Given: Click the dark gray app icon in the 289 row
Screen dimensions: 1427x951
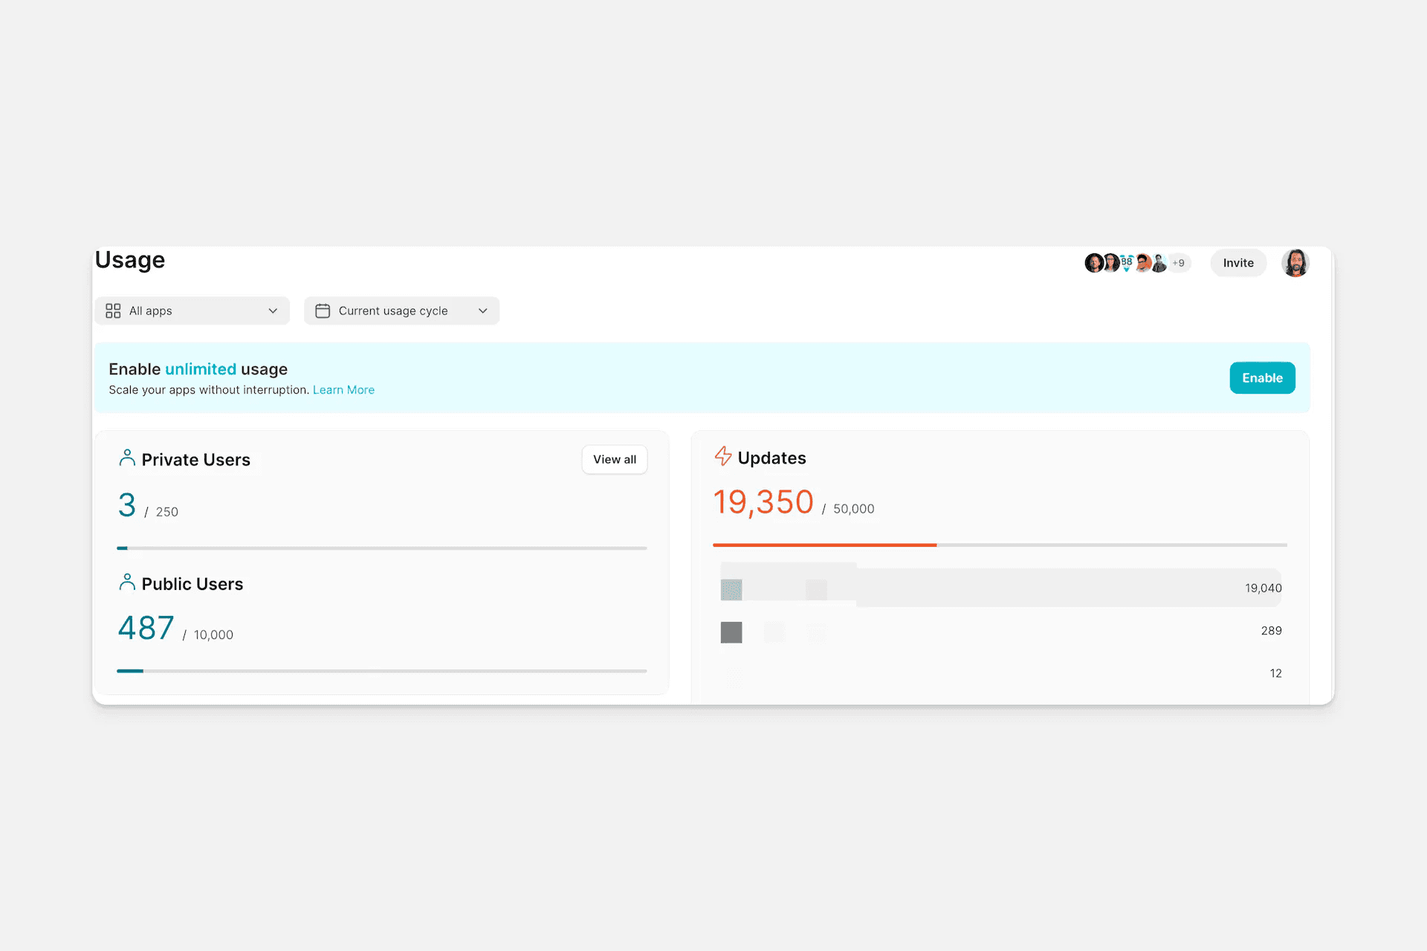Looking at the screenshot, I should coord(731,632).
